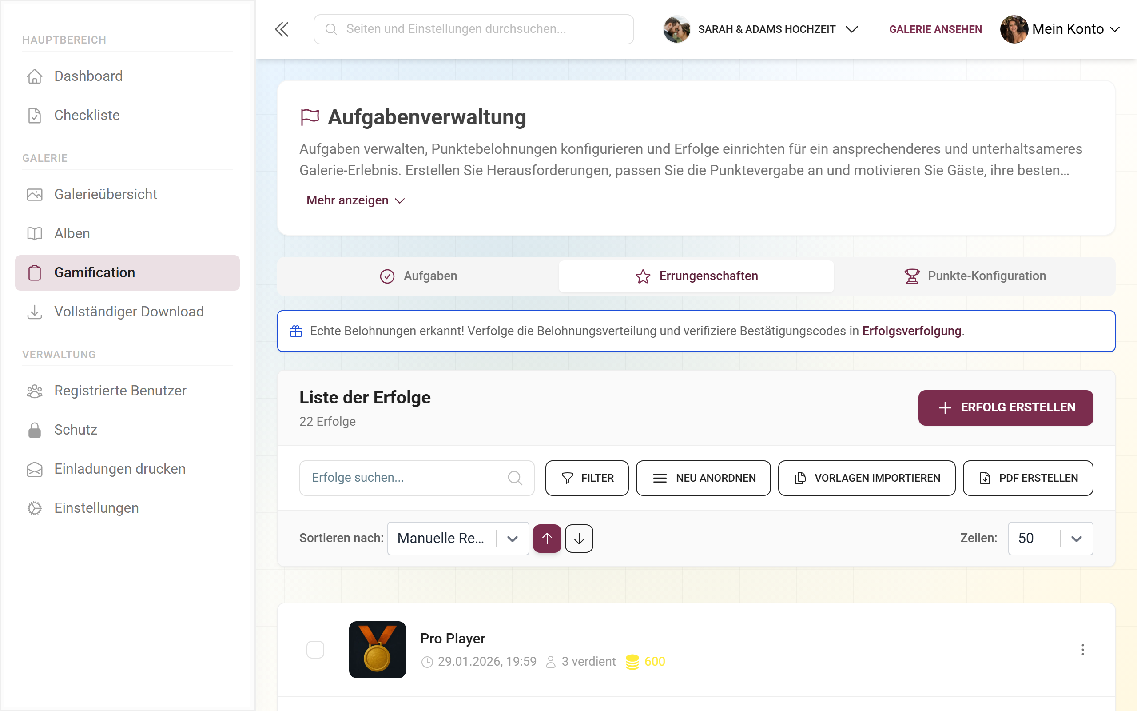Open the three-dot menu for Pro Player
This screenshot has width=1137, height=711.
coord(1082,650)
